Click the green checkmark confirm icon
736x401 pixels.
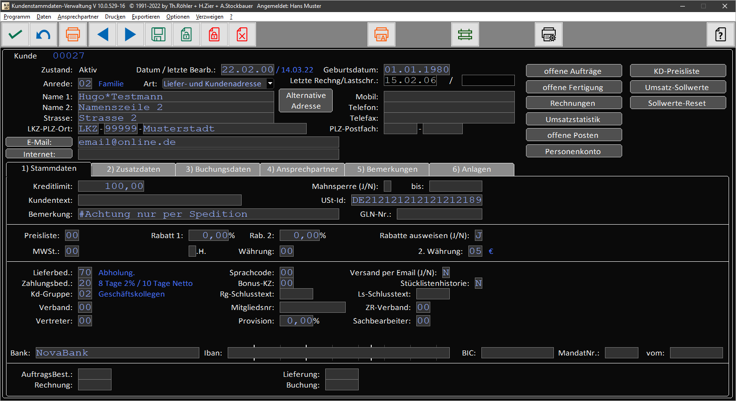(x=16, y=35)
